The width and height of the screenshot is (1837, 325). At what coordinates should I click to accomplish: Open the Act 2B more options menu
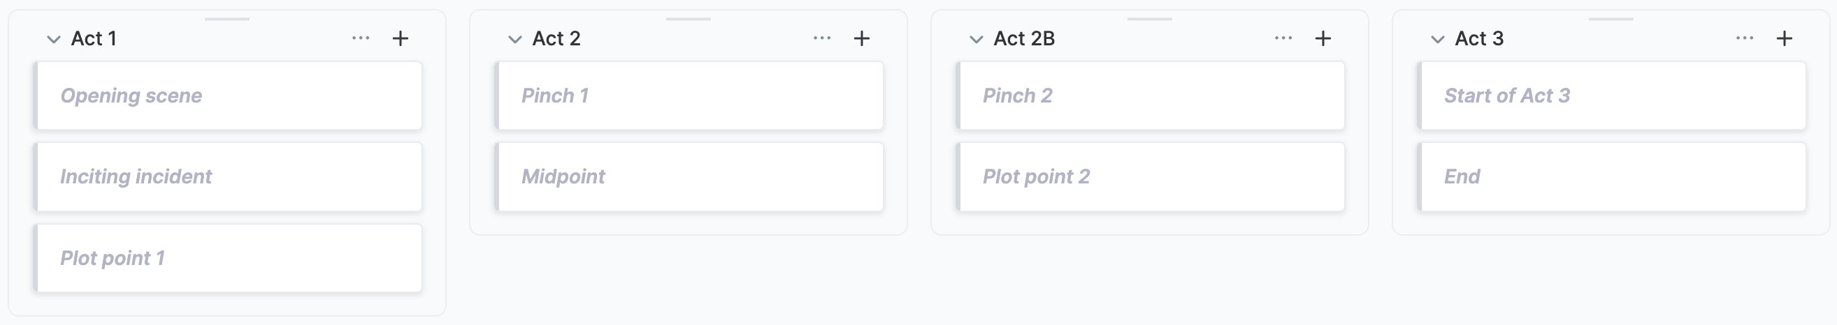coord(1283,38)
